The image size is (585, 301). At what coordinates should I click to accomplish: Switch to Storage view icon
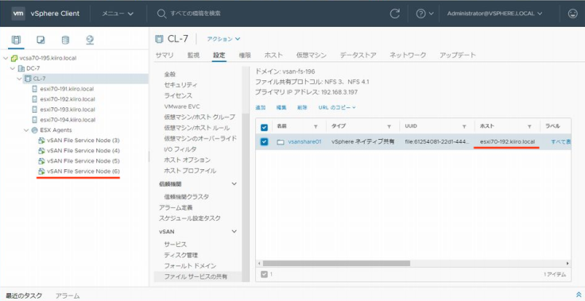[x=65, y=40]
